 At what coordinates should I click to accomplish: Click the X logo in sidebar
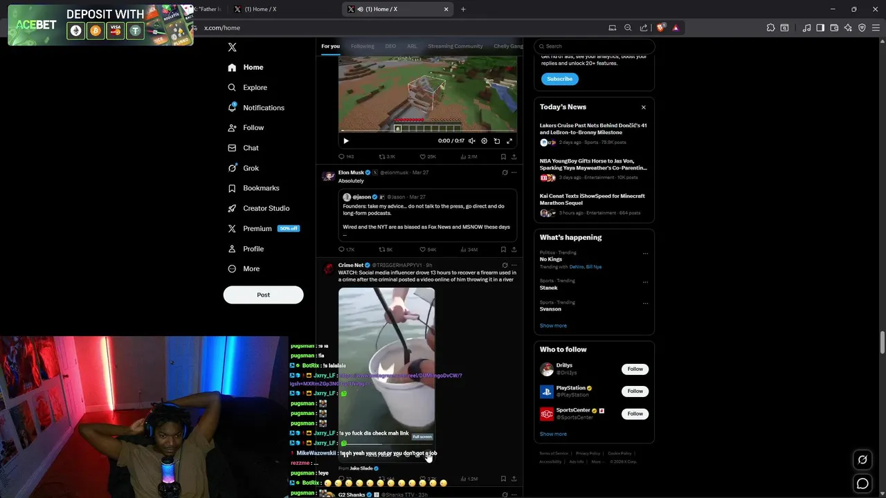[232, 47]
